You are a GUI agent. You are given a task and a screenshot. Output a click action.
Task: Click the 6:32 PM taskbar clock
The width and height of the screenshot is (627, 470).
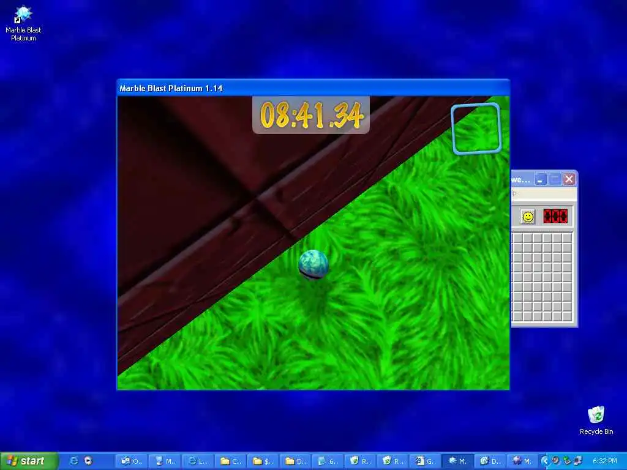tap(604, 461)
